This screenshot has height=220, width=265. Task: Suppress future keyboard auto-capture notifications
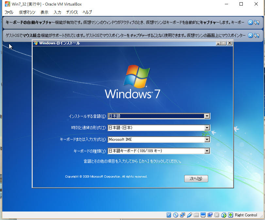tap(257, 22)
